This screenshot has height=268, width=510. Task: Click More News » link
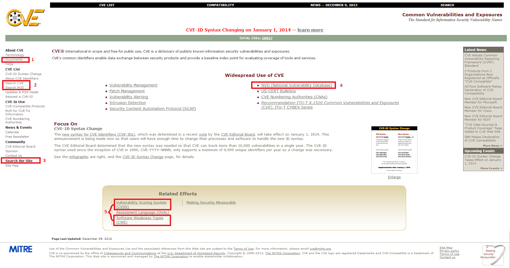(492, 146)
